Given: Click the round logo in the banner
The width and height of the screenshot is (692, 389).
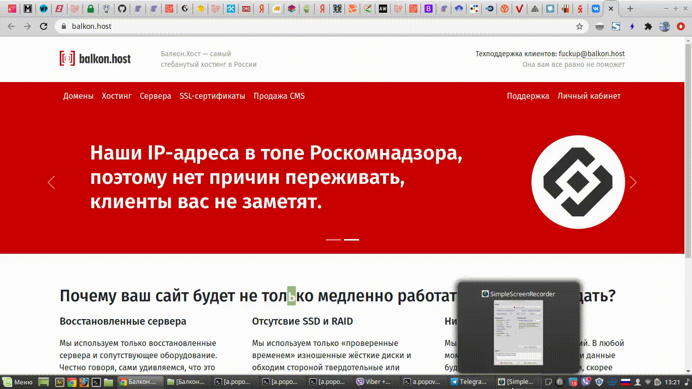Looking at the screenshot, I should (578, 182).
